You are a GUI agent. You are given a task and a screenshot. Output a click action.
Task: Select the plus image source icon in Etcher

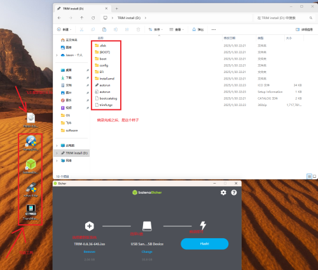click(x=90, y=226)
